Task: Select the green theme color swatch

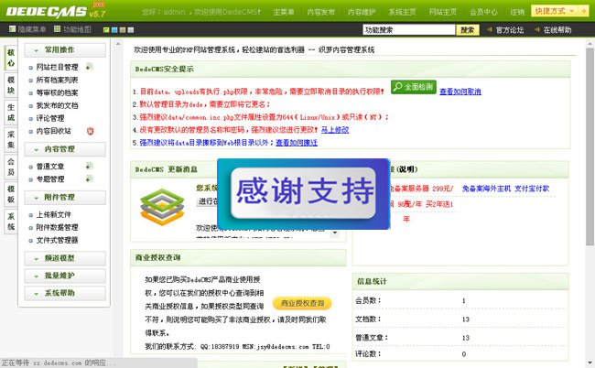Action: pyautogui.click(x=106, y=29)
